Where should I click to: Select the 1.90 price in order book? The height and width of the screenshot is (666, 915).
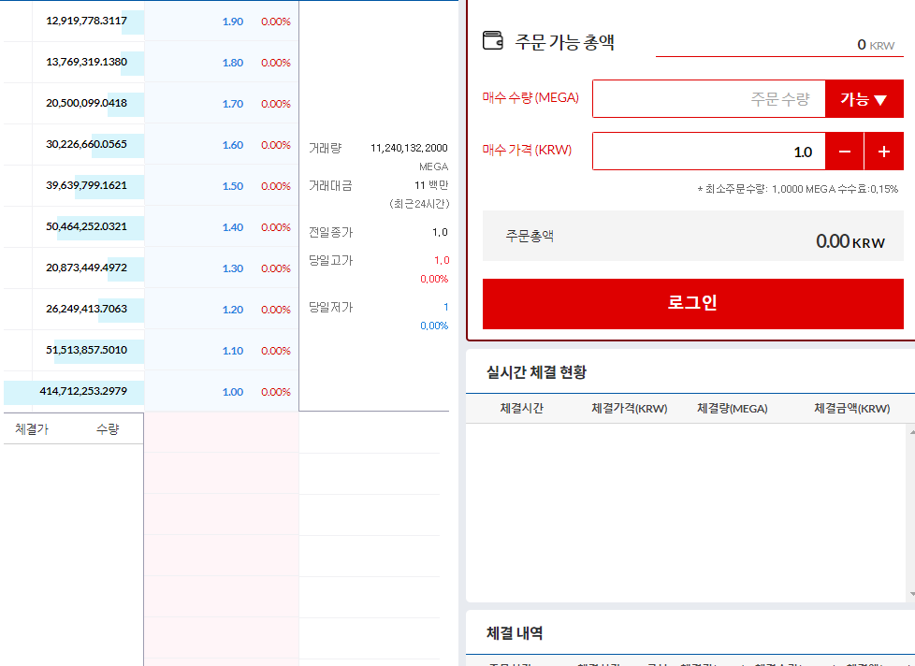tap(232, 22)
